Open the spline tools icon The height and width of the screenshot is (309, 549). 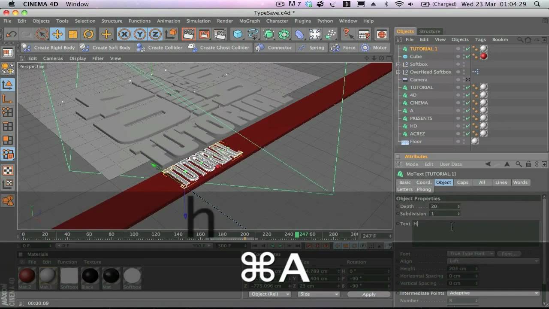click(253, 34)
